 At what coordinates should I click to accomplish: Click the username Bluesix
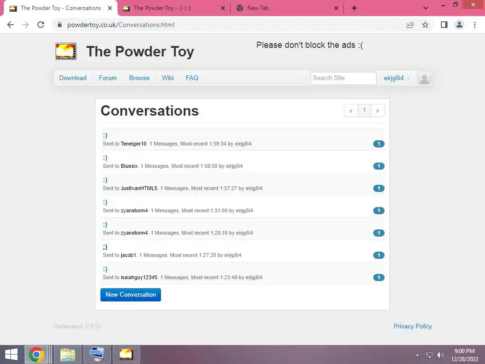coord(129,166)
